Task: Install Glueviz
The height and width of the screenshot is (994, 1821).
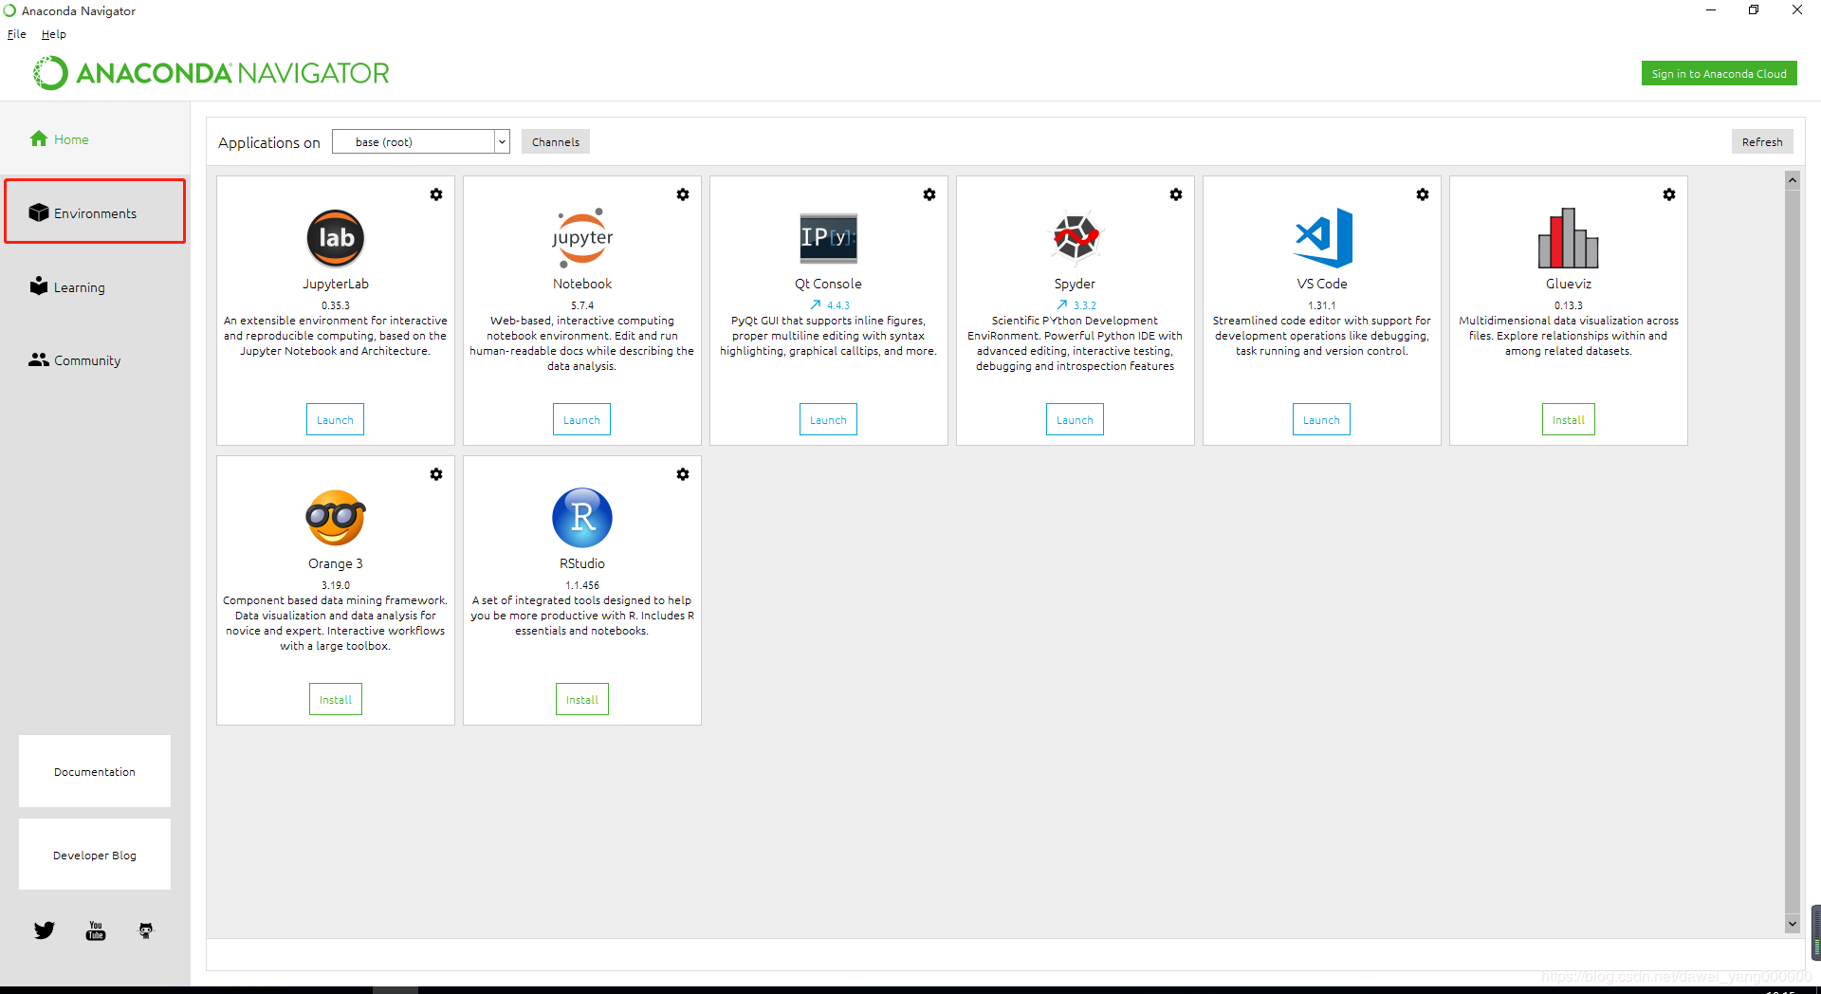Action: coord(1569,420)
